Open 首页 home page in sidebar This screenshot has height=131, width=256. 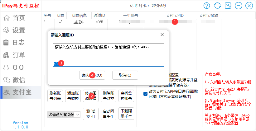[21, 18]
